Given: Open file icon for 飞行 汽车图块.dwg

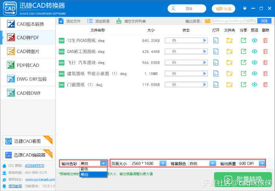Looking at the screenshot, I should point(216,62).
